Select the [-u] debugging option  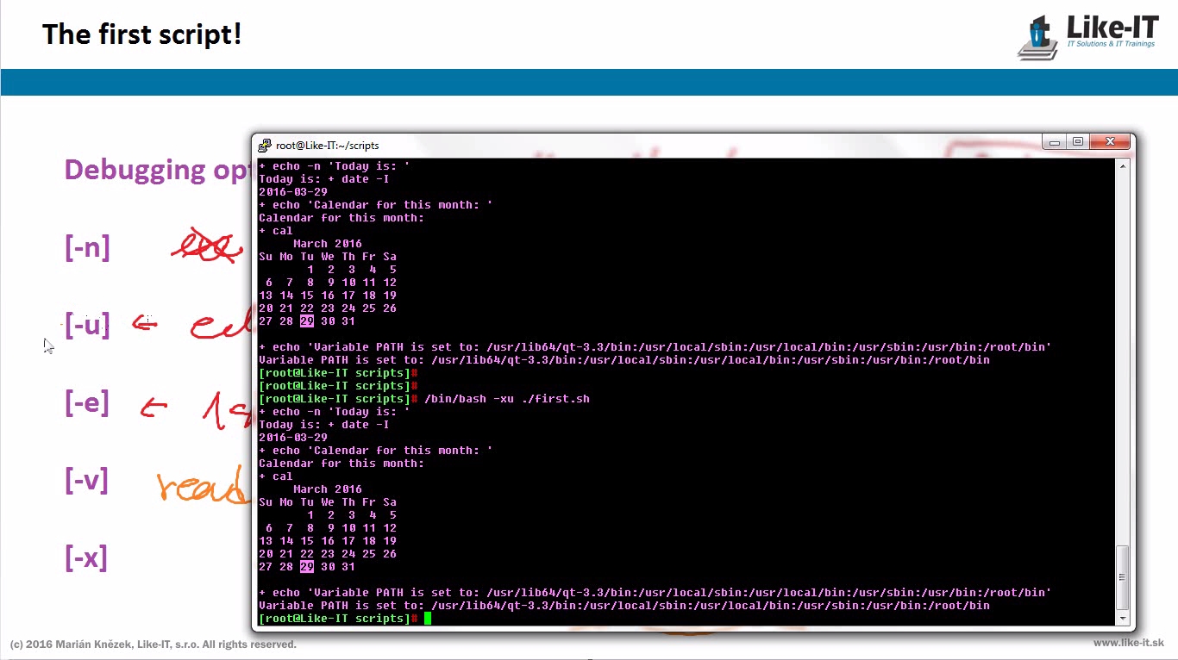(87, 326)
